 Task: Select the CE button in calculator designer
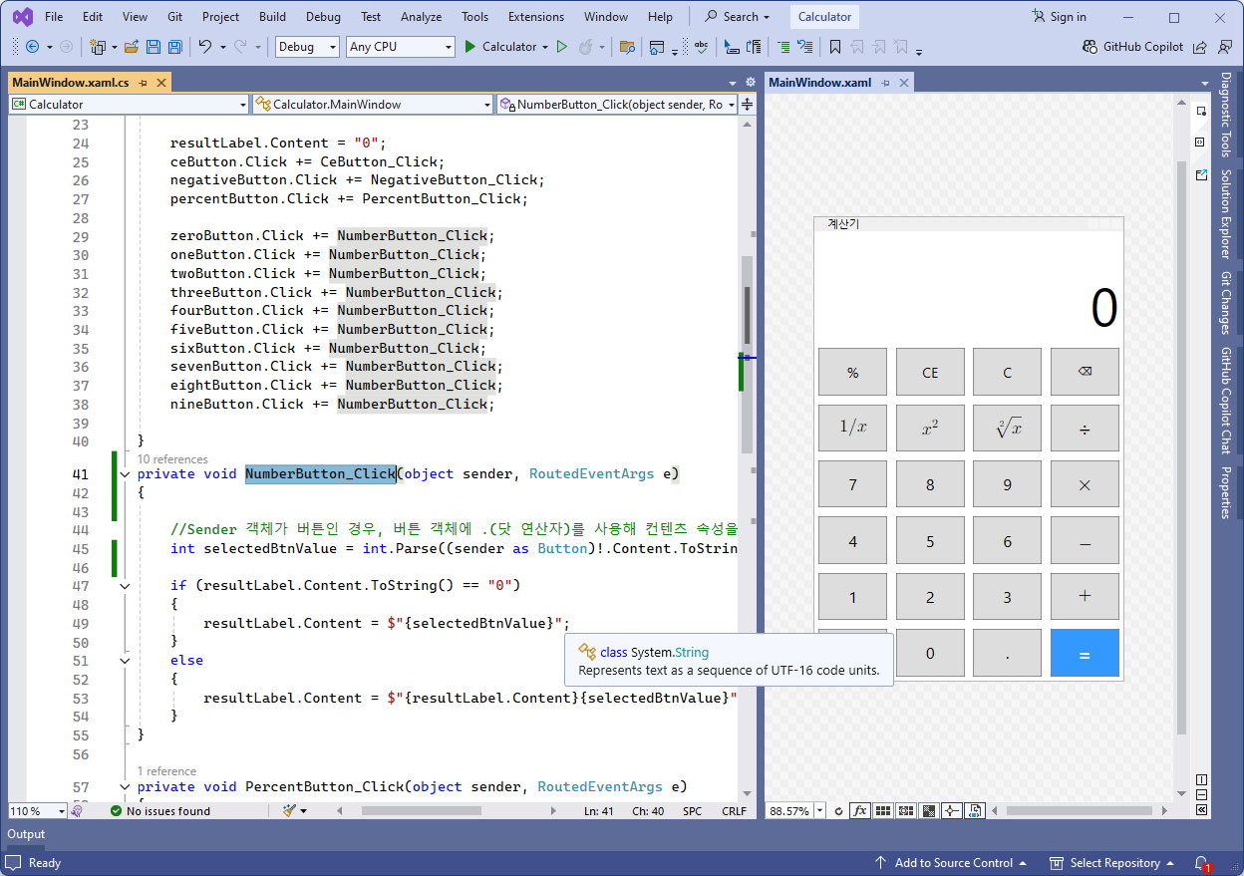(x=930, y=373)
